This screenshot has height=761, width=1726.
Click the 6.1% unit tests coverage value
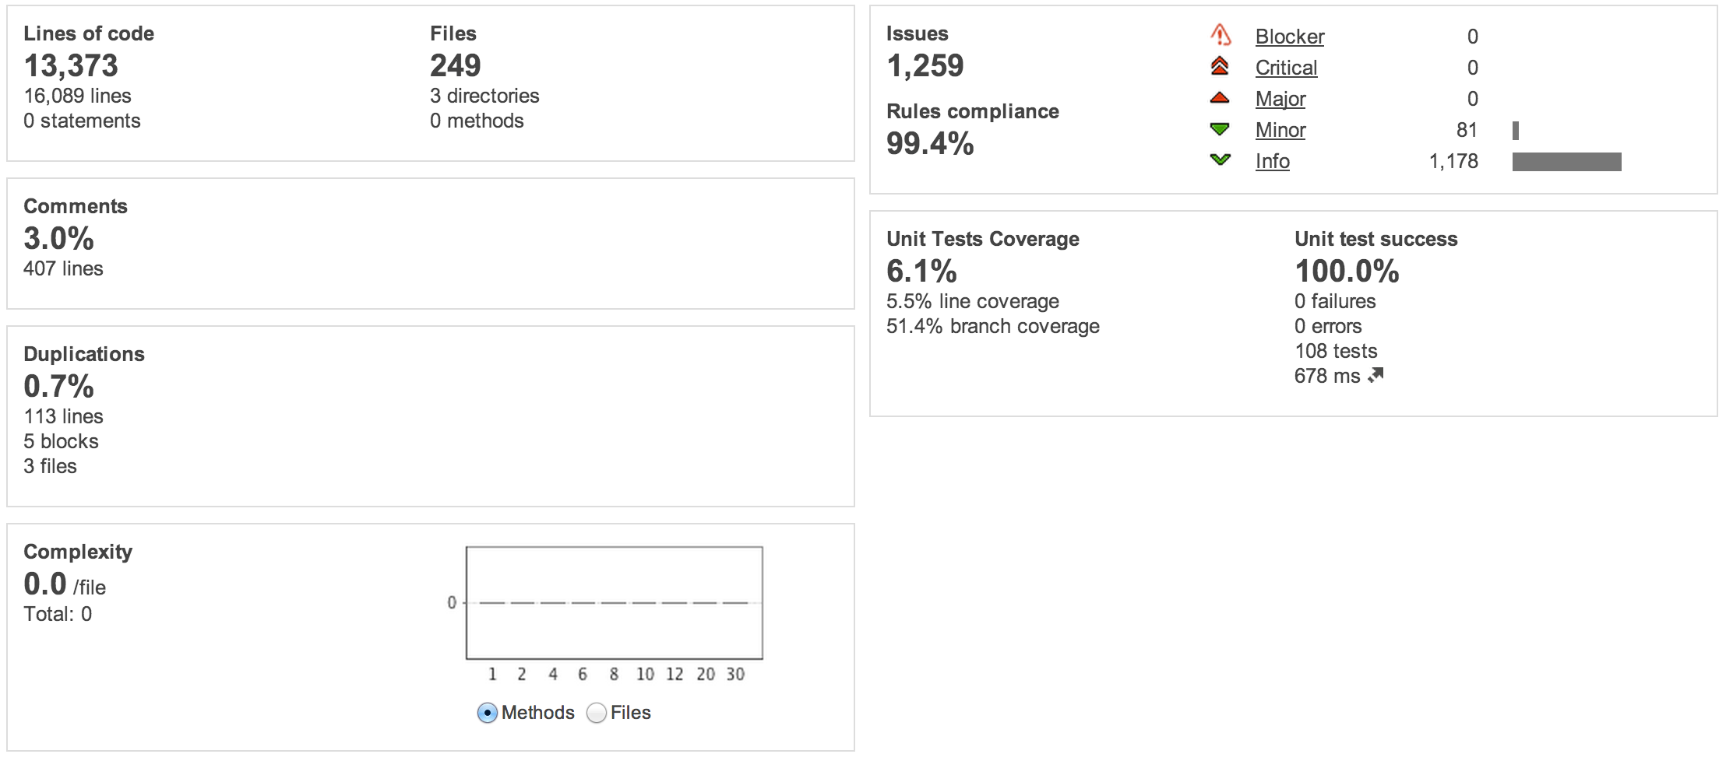(x=921, y=272)
